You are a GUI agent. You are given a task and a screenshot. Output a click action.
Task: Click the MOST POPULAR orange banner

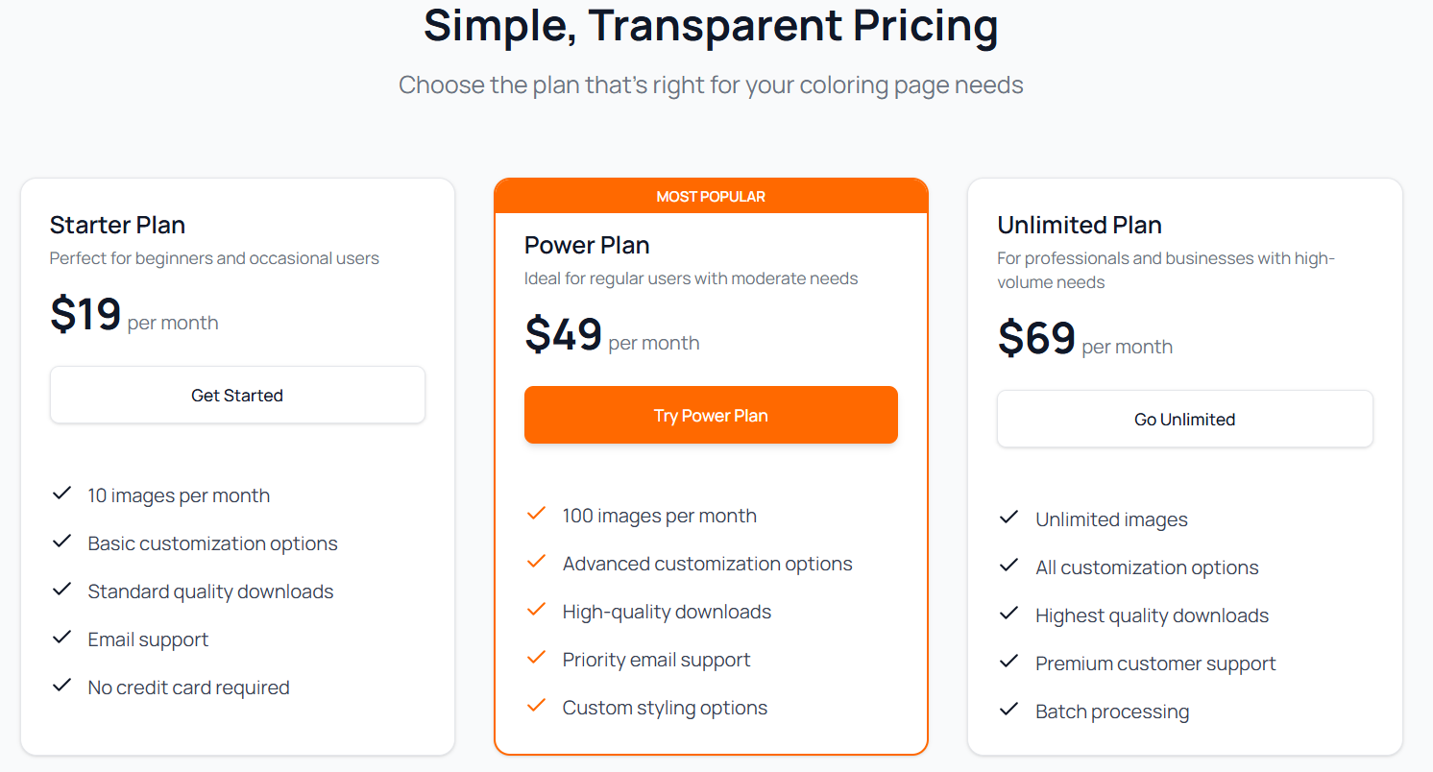[x=711, y=196]
